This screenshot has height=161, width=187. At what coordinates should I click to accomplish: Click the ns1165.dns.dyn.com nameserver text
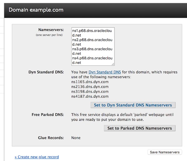pos(90,82)
